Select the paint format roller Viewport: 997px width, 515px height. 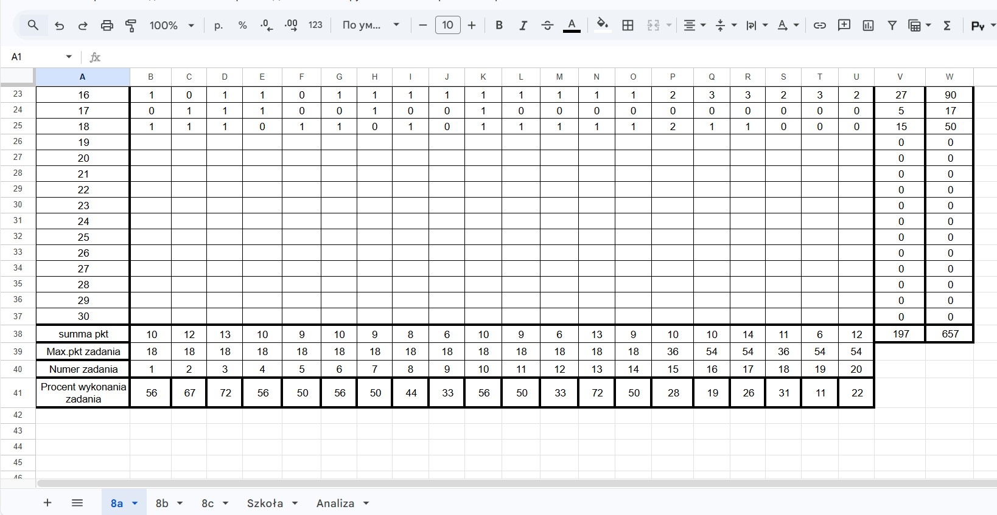tap(131, 26)
